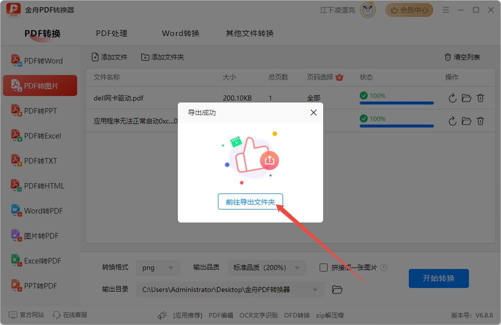This screenshot has height=325, width=501.
Task: Click 添加文件夹 to add a folder
Action: pyautogui.click(x=163, y=57)
